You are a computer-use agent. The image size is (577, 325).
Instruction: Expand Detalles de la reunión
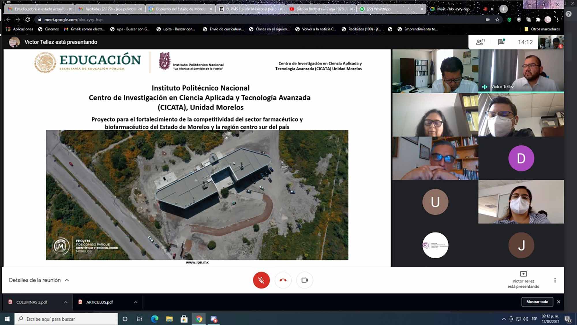(x=39, y=280)
